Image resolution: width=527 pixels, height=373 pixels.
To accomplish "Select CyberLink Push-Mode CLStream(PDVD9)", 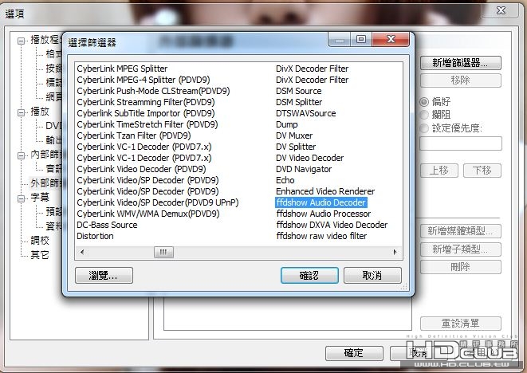I will click(x=153, y=91).
